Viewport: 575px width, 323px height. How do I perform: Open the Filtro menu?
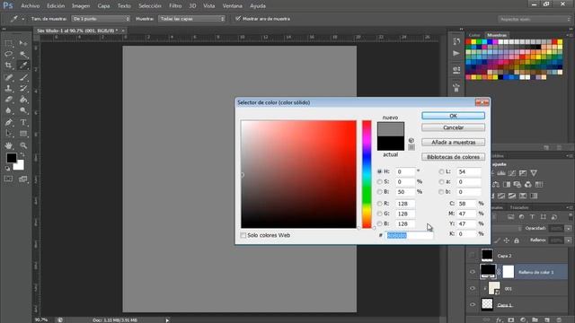click(175, 6)
